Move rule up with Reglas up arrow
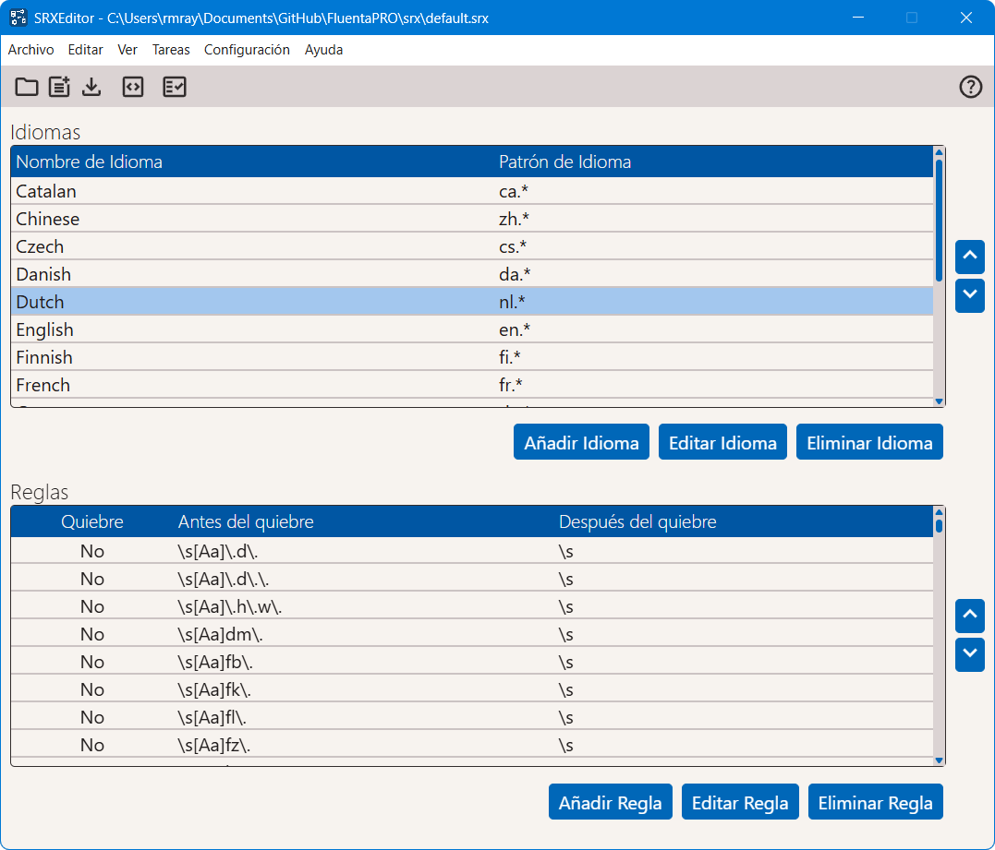This screenshot has width=995, height=850. tap(970, 616)
